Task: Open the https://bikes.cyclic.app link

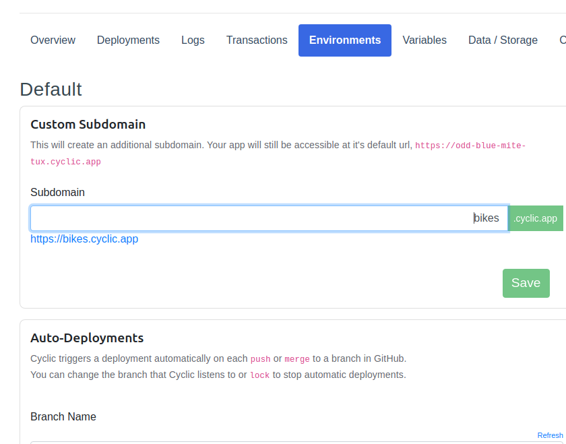Action: 84,239
